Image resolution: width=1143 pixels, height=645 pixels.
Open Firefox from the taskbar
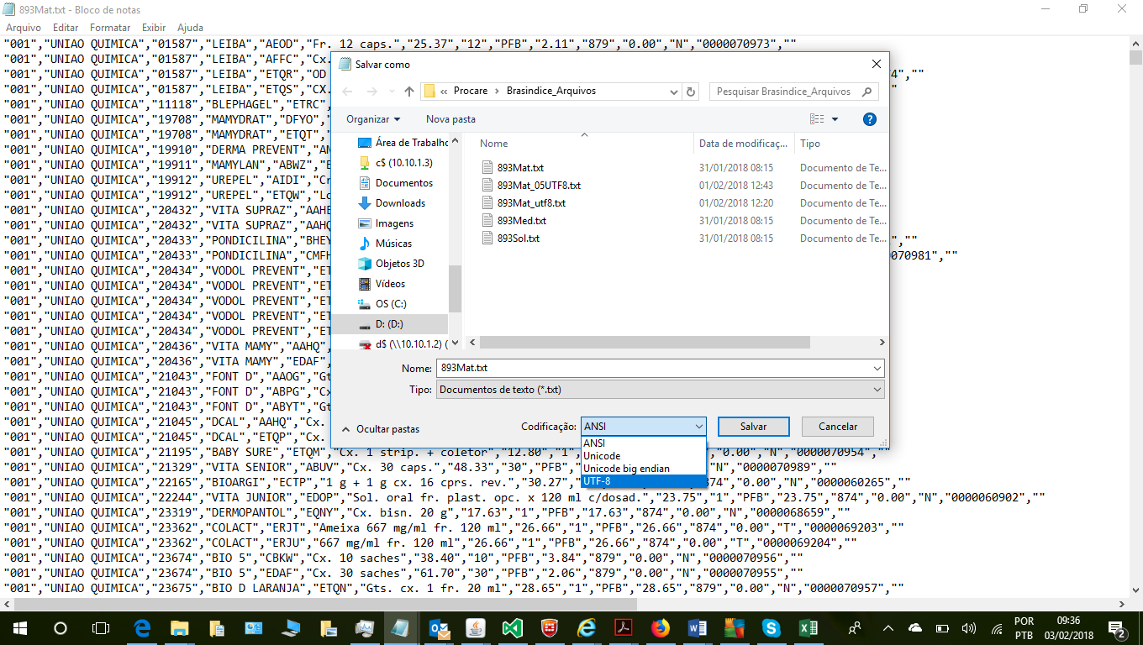coord(661,628)
